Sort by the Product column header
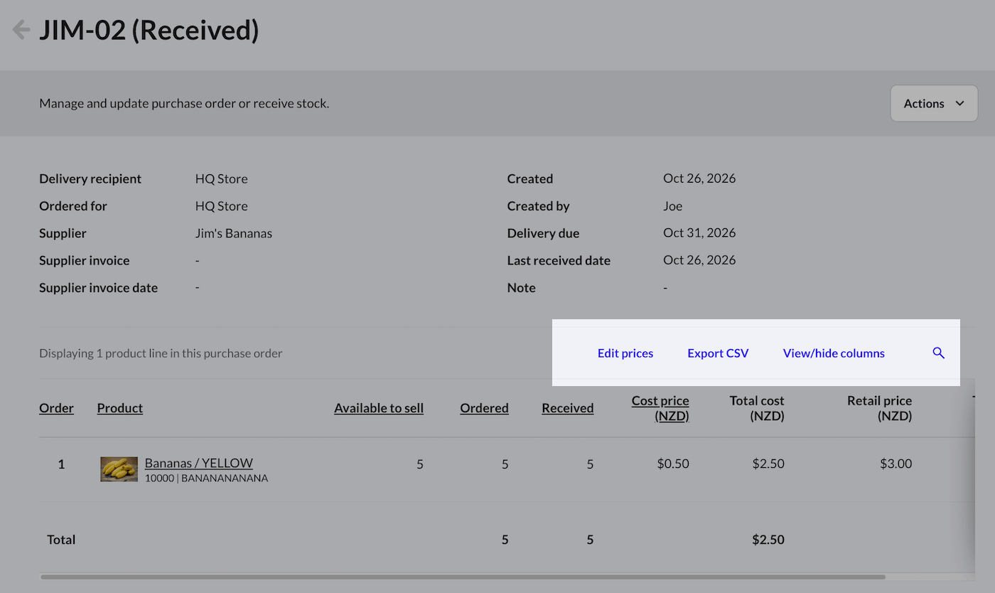This screenshot has width=995, height=593. tap(120, 408)
